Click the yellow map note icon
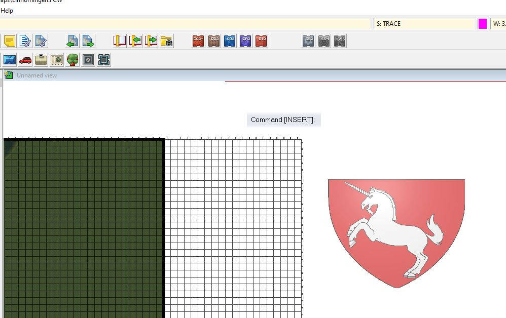 point(10,41)
